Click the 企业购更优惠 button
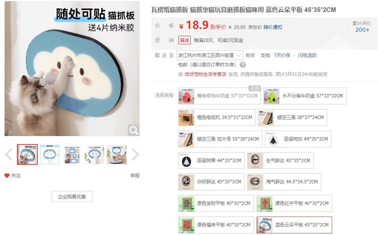 pos(72,197)
